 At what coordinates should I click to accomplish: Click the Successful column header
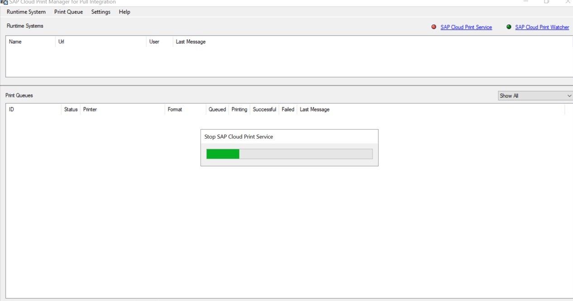point(264,109)
